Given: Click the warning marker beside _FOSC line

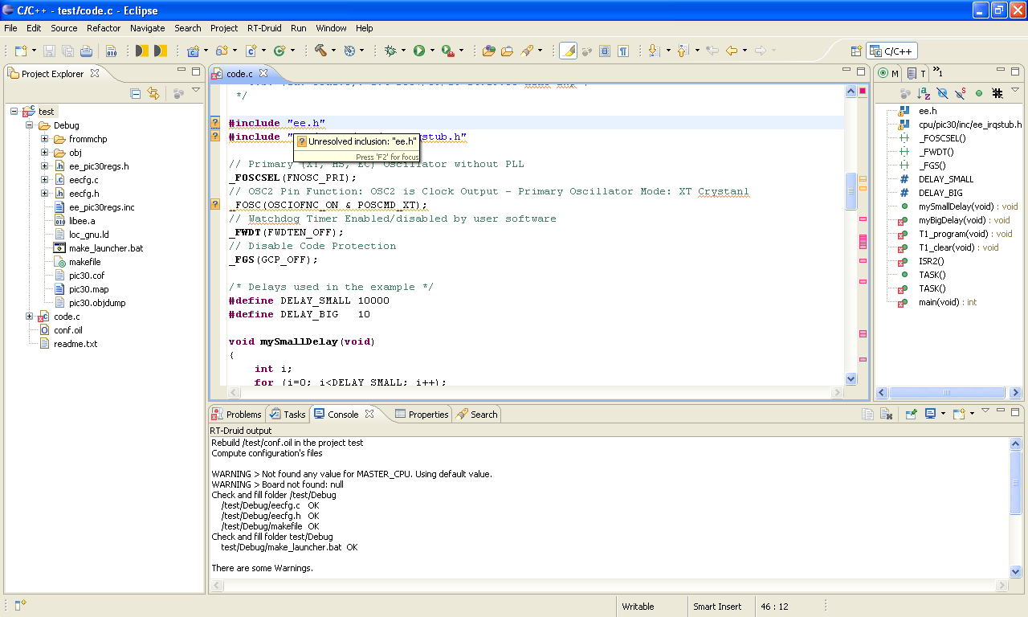Looking at the screenshot, I should click(x=215, y=205).
